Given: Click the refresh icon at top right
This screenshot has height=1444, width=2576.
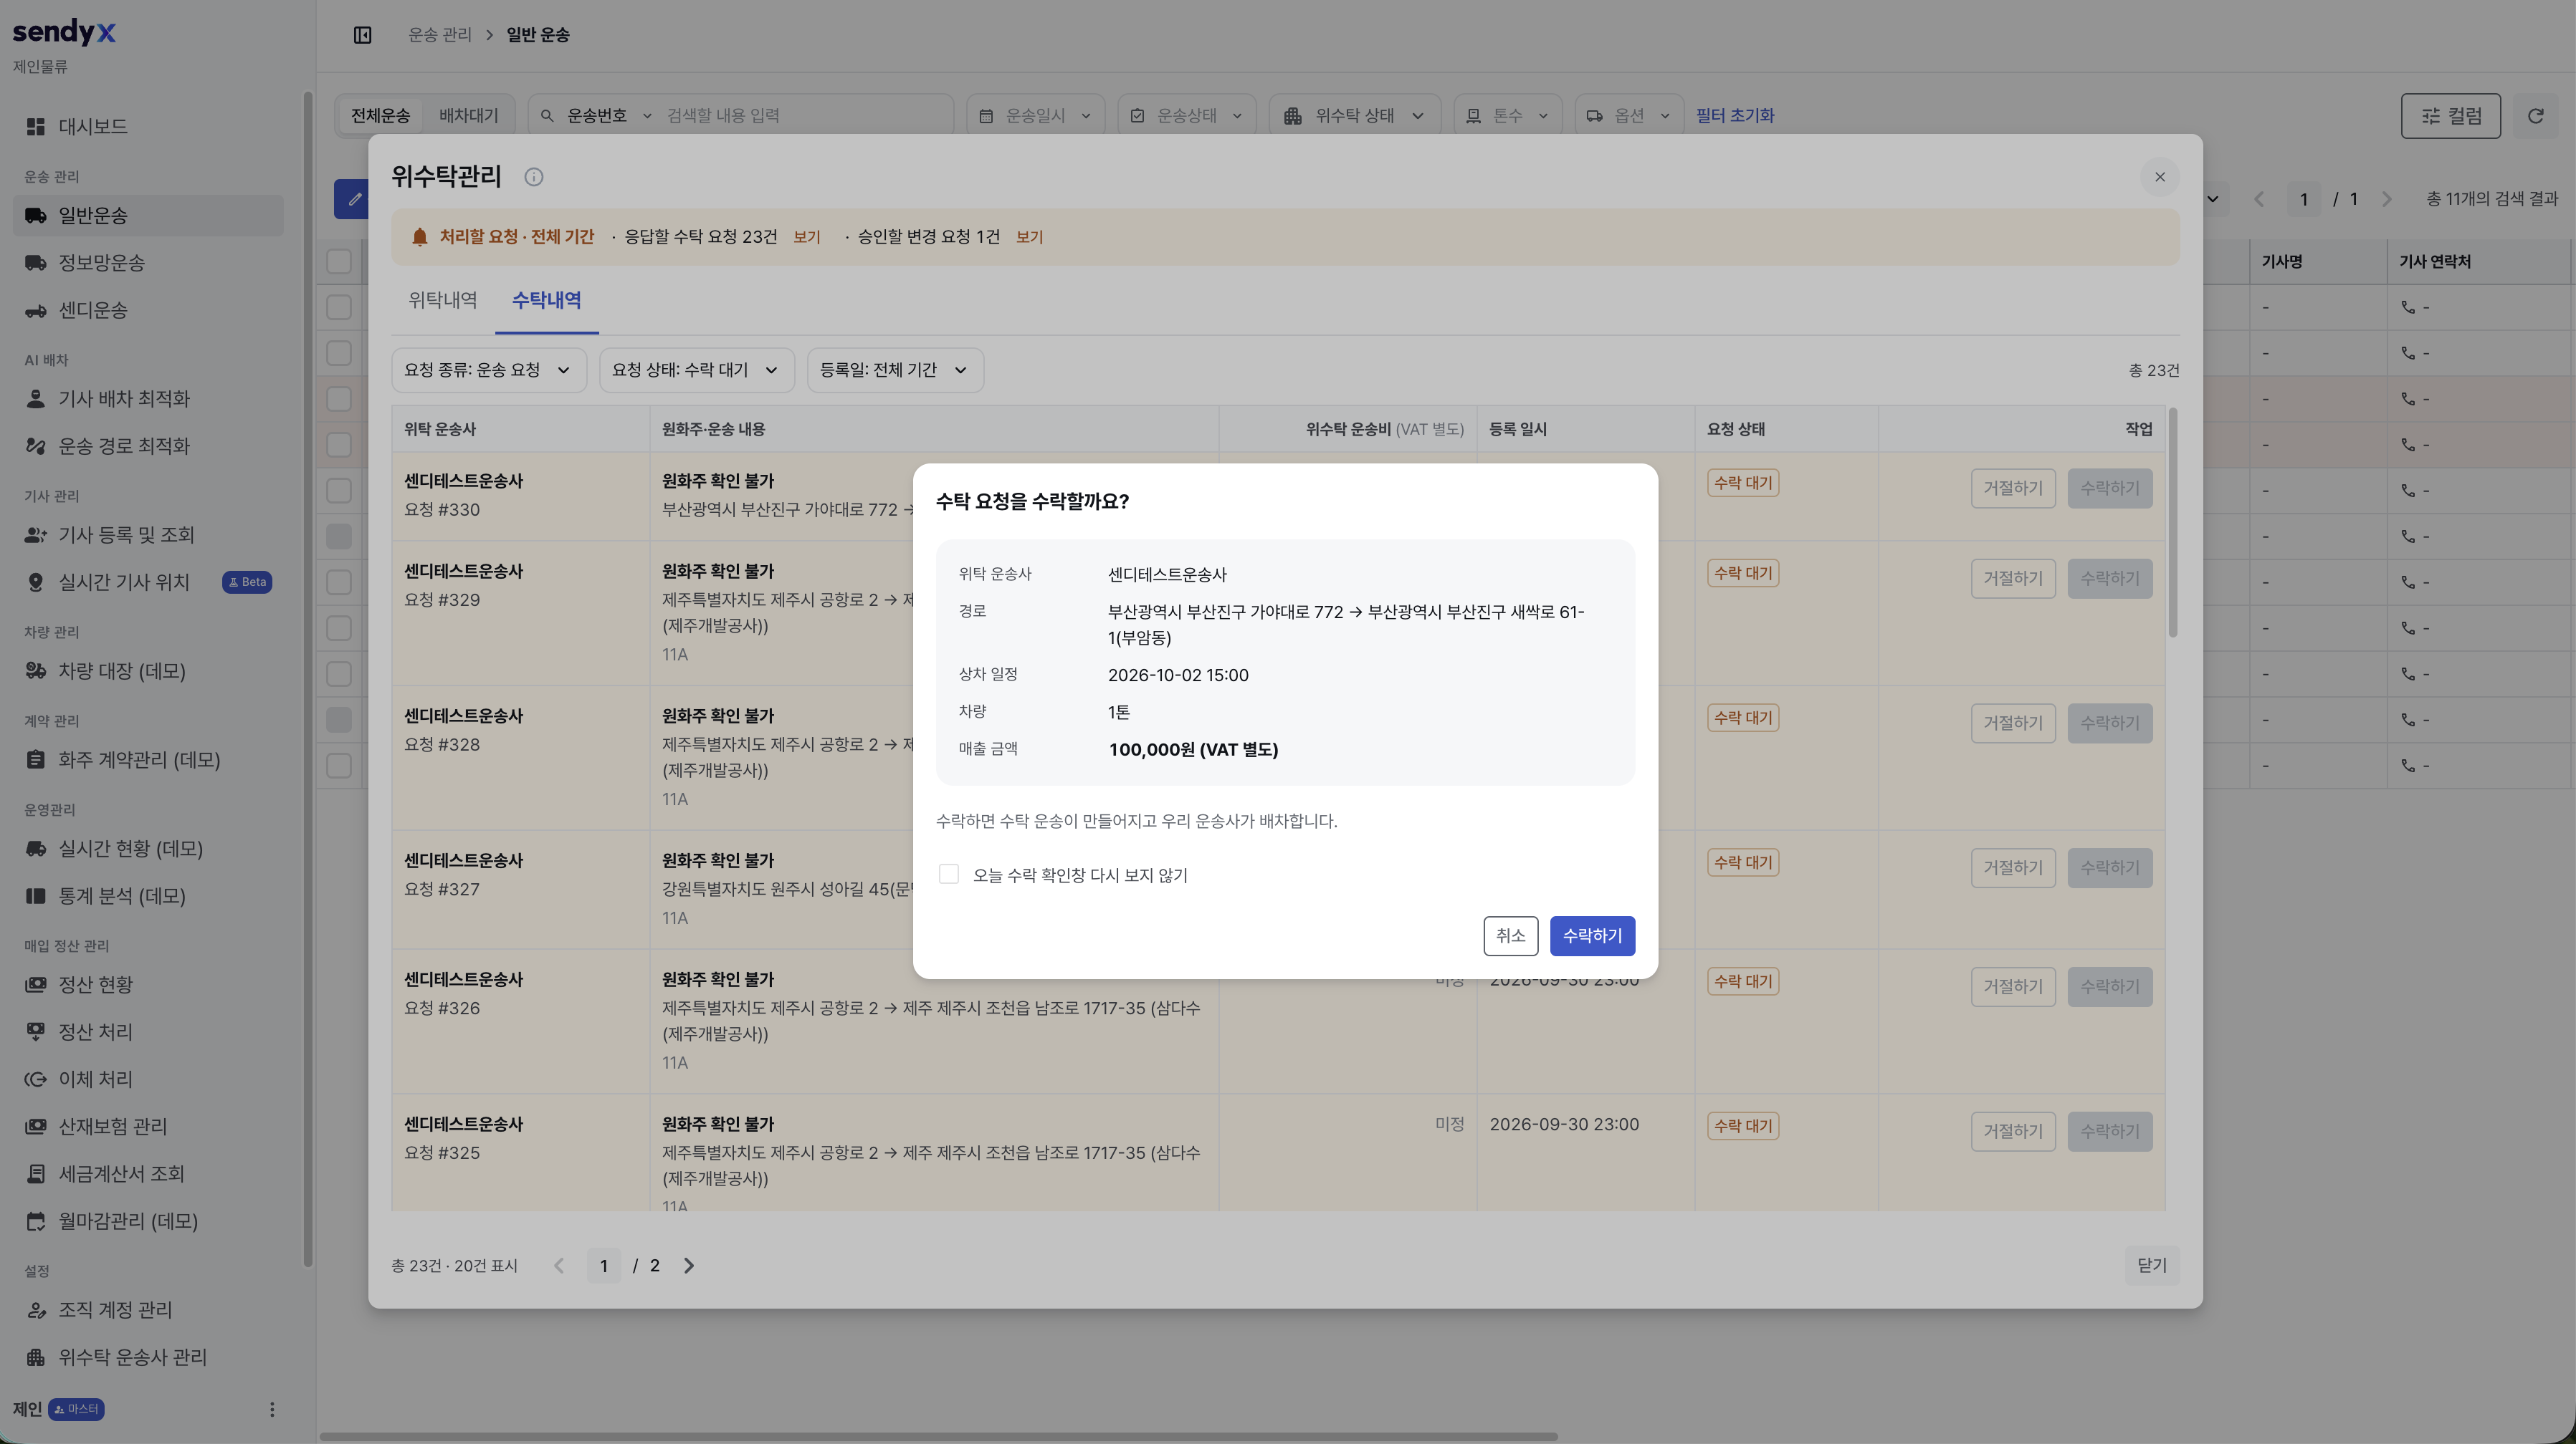Looking at the screenshot, I should click(x=2535, y=116).
